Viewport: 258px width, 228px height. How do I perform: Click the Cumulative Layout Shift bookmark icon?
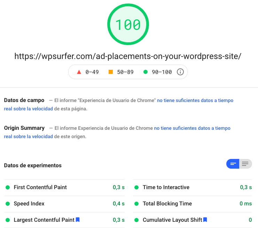point(205,220)
